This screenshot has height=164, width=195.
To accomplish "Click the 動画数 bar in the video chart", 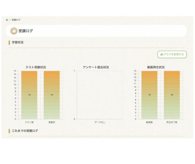I will point(149,95).
